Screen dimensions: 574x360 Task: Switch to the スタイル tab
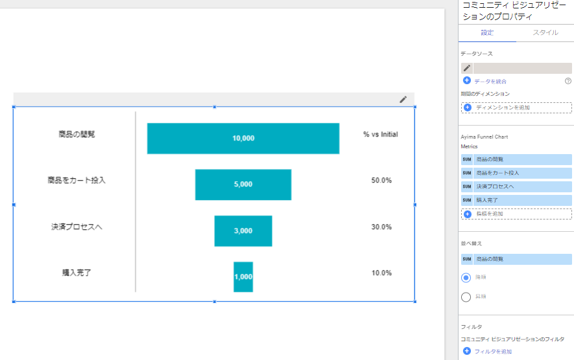[x=545, y=32]
